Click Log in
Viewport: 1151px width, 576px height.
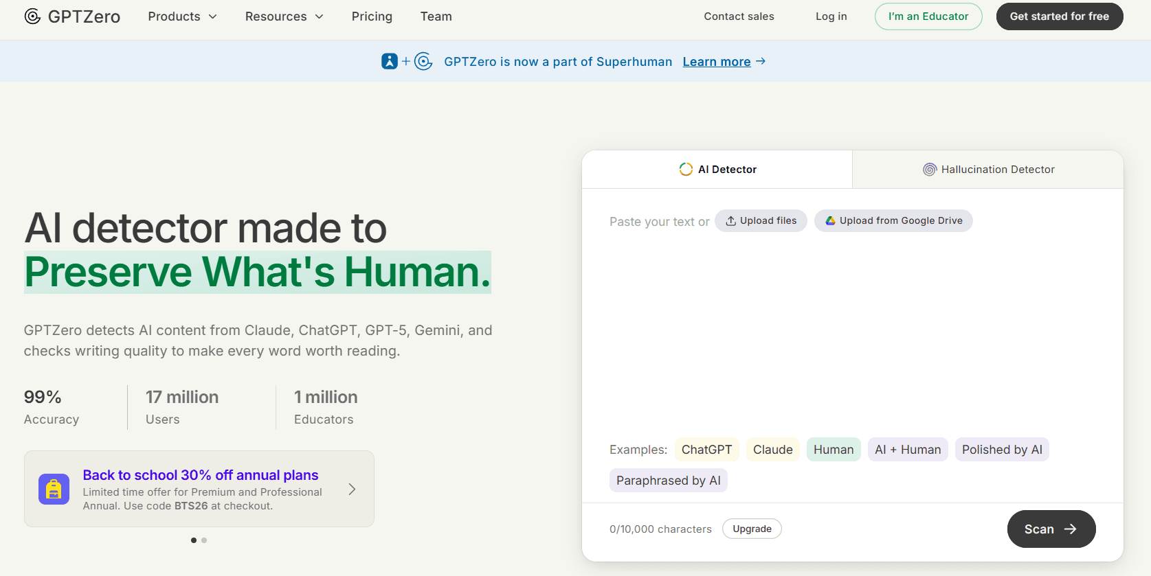[831, 16]
